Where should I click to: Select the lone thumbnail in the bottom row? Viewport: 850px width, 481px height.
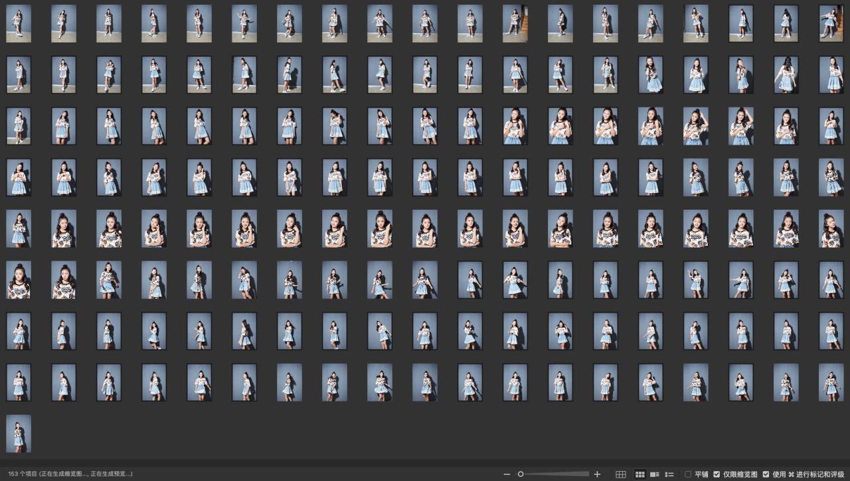click(x=19, y=433)
